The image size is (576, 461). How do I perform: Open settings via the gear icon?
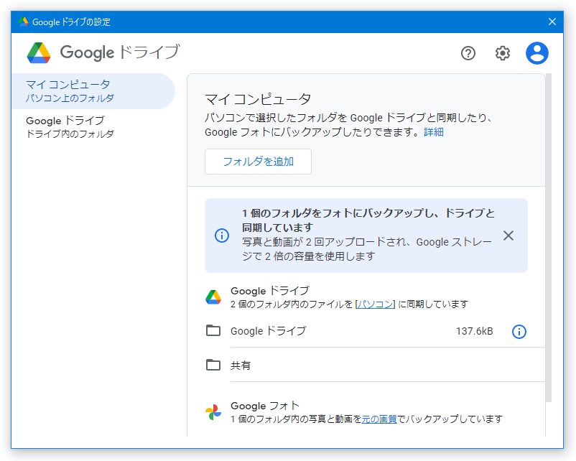tap(502, 53)
